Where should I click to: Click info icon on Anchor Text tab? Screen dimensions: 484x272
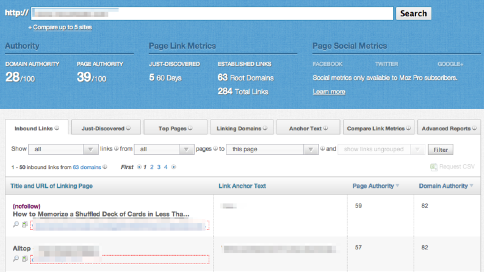[x=325, y=128]
